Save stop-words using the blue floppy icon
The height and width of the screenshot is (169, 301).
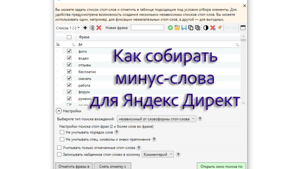(x=184, y=28)
